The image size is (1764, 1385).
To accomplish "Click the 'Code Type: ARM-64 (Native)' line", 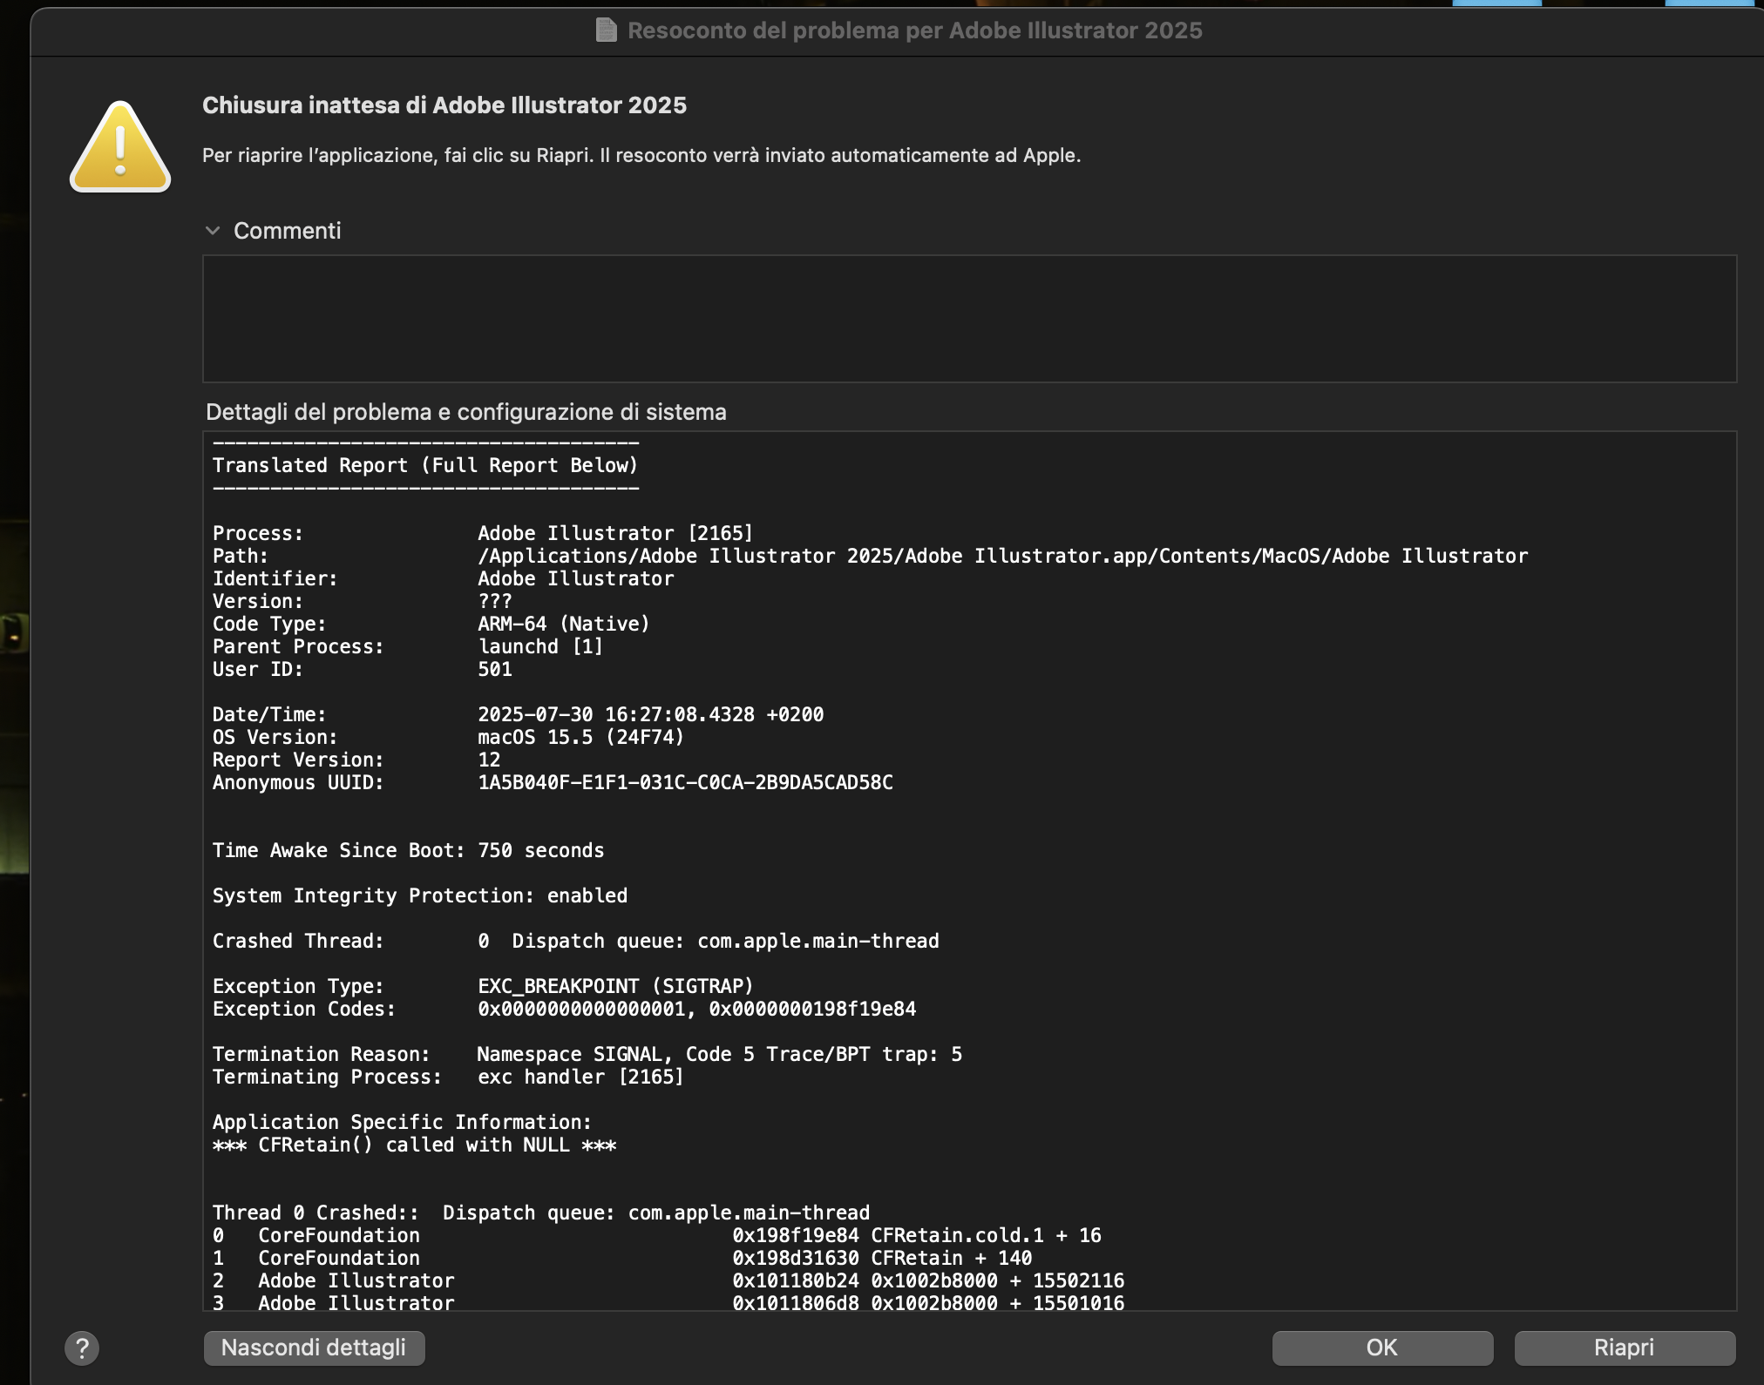I will 431,624.
